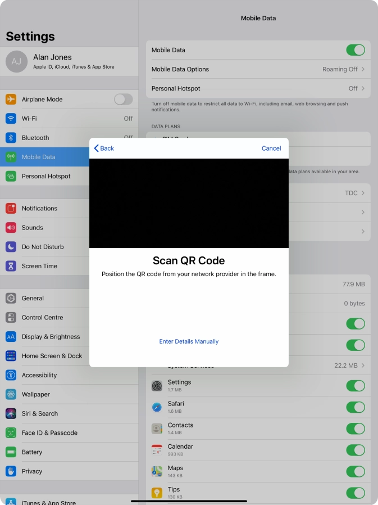The width and height of the screenshot is (378, 505).
Task: Toggle mobile data for Calendar
Action: [x=356, y=450]
